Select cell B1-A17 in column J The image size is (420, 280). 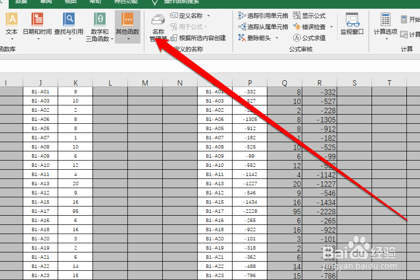click(40, 211)
